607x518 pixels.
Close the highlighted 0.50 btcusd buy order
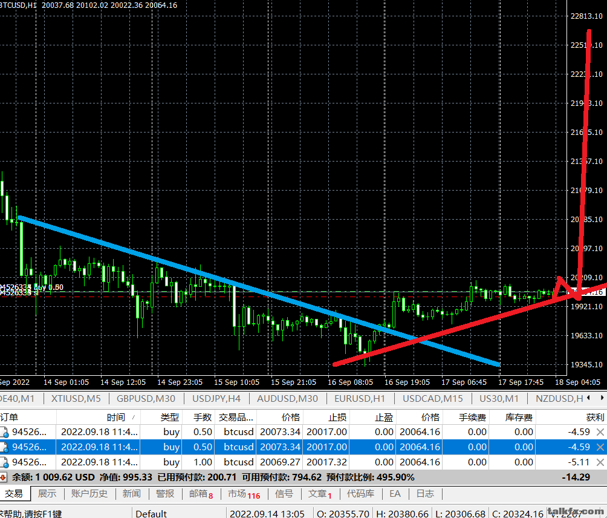[600, 447]
